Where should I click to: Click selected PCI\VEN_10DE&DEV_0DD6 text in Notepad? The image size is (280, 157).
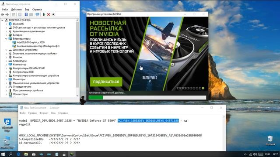(148, 121)
